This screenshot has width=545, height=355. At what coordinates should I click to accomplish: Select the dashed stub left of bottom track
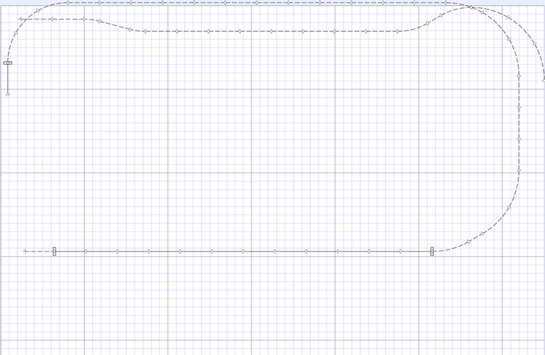[39, 252]
